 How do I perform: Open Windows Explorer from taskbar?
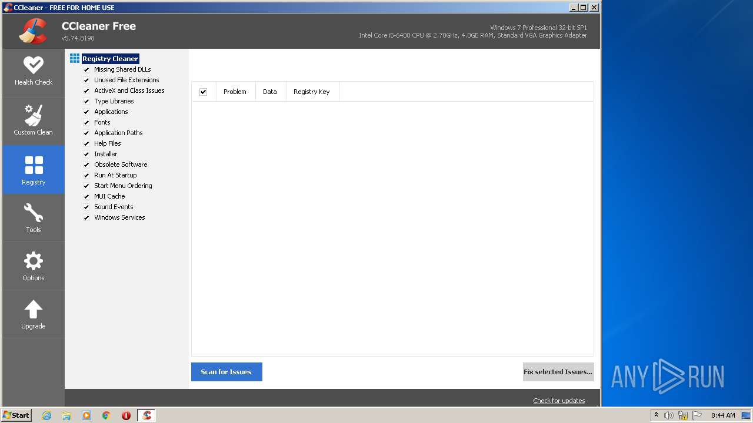coord(66,415)
